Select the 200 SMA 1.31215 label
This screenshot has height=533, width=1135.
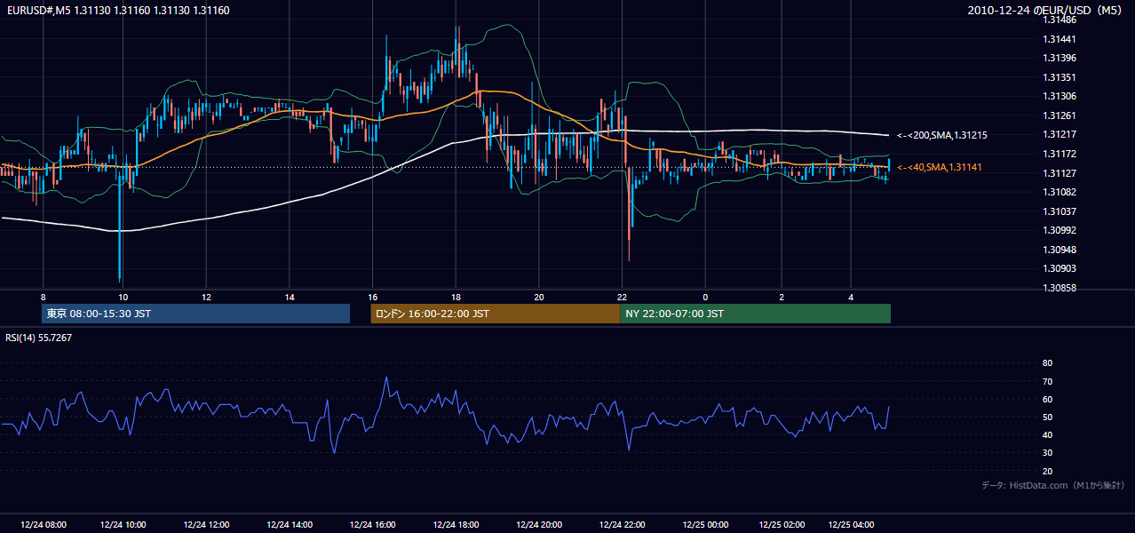[x=942, y=135]
